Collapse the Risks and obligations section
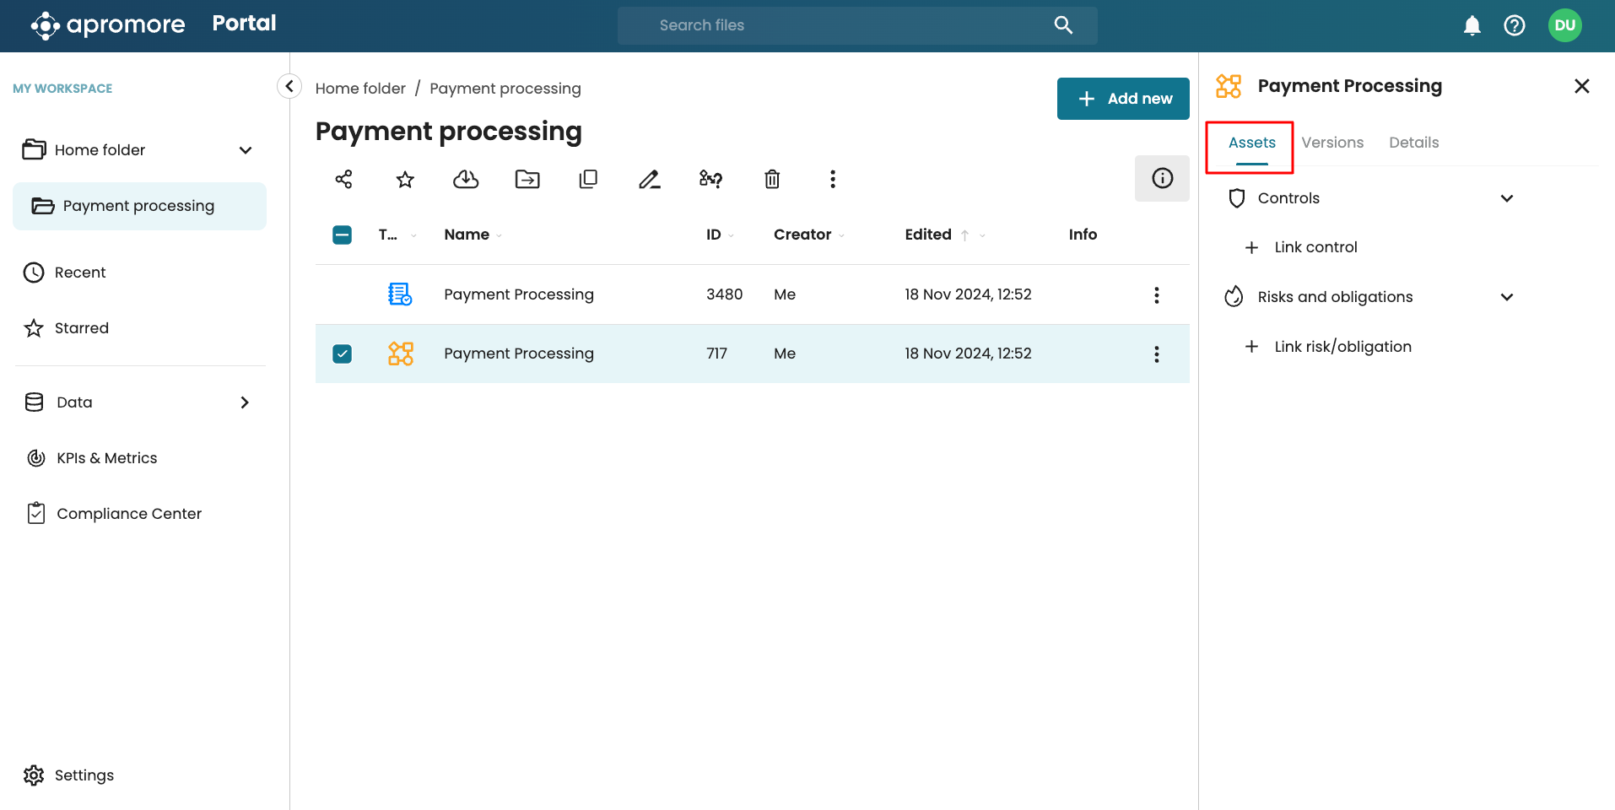The height and width of the screenshot is (810, 1615). click(1506, 297)
